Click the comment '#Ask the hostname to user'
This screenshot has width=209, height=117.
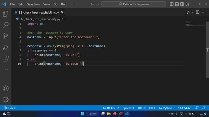(50, 32)
